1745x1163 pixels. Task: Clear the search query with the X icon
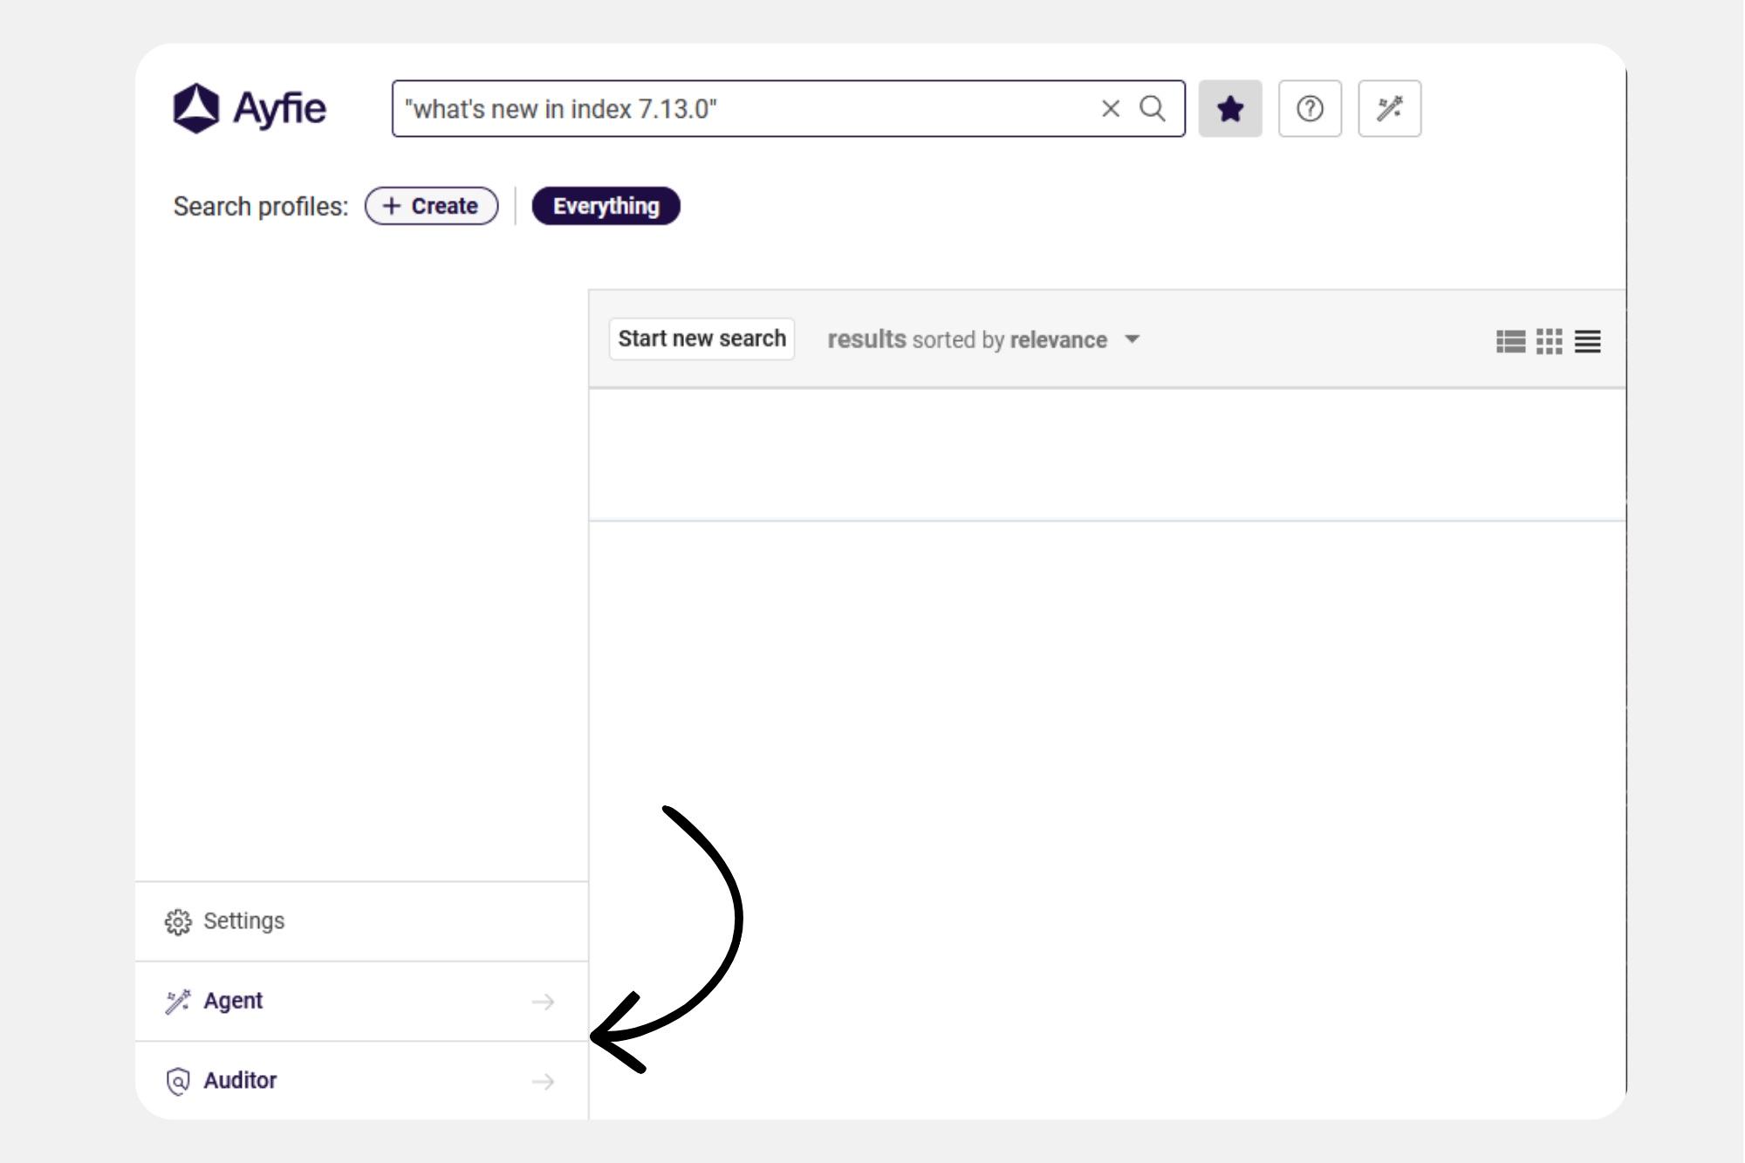[1110, 109]
